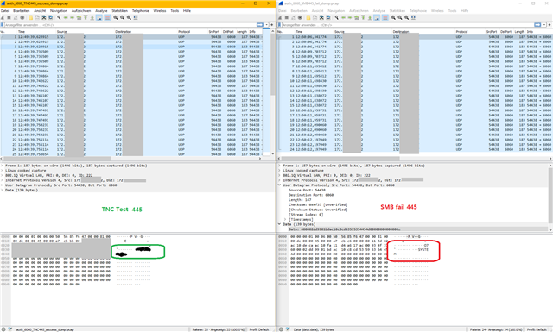This screenshot has width=553, height=332.
Task: Bookmark display filter icon in left window
Action: 2,25
